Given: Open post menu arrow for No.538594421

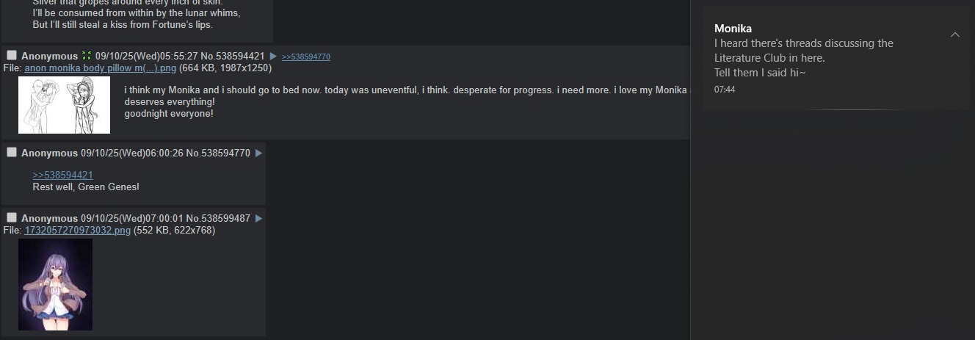Looking at the screenshot, I should 273,57.
